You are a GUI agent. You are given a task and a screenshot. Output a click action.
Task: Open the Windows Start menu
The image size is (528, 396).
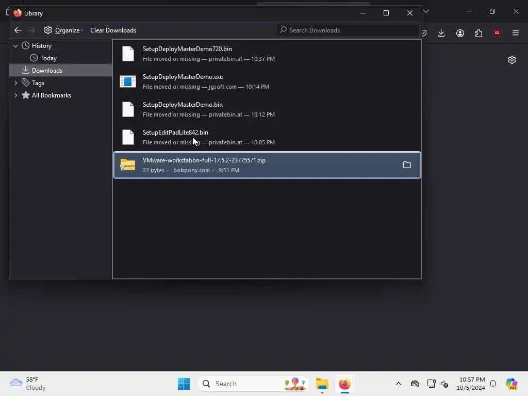point(184,384)
